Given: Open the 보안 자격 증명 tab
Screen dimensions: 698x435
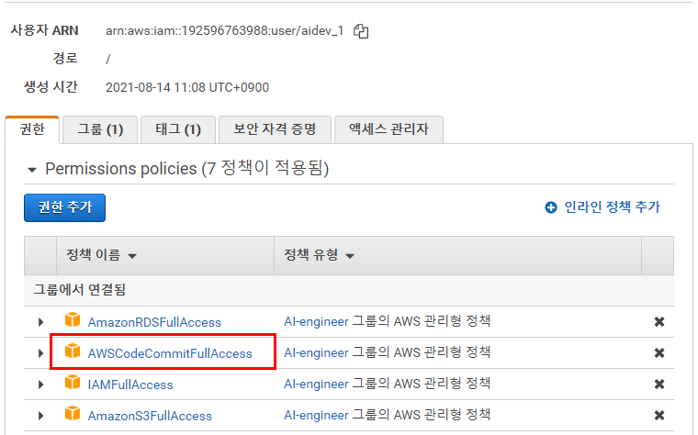Looking at the screenshot, I should (x=276, y=129).
